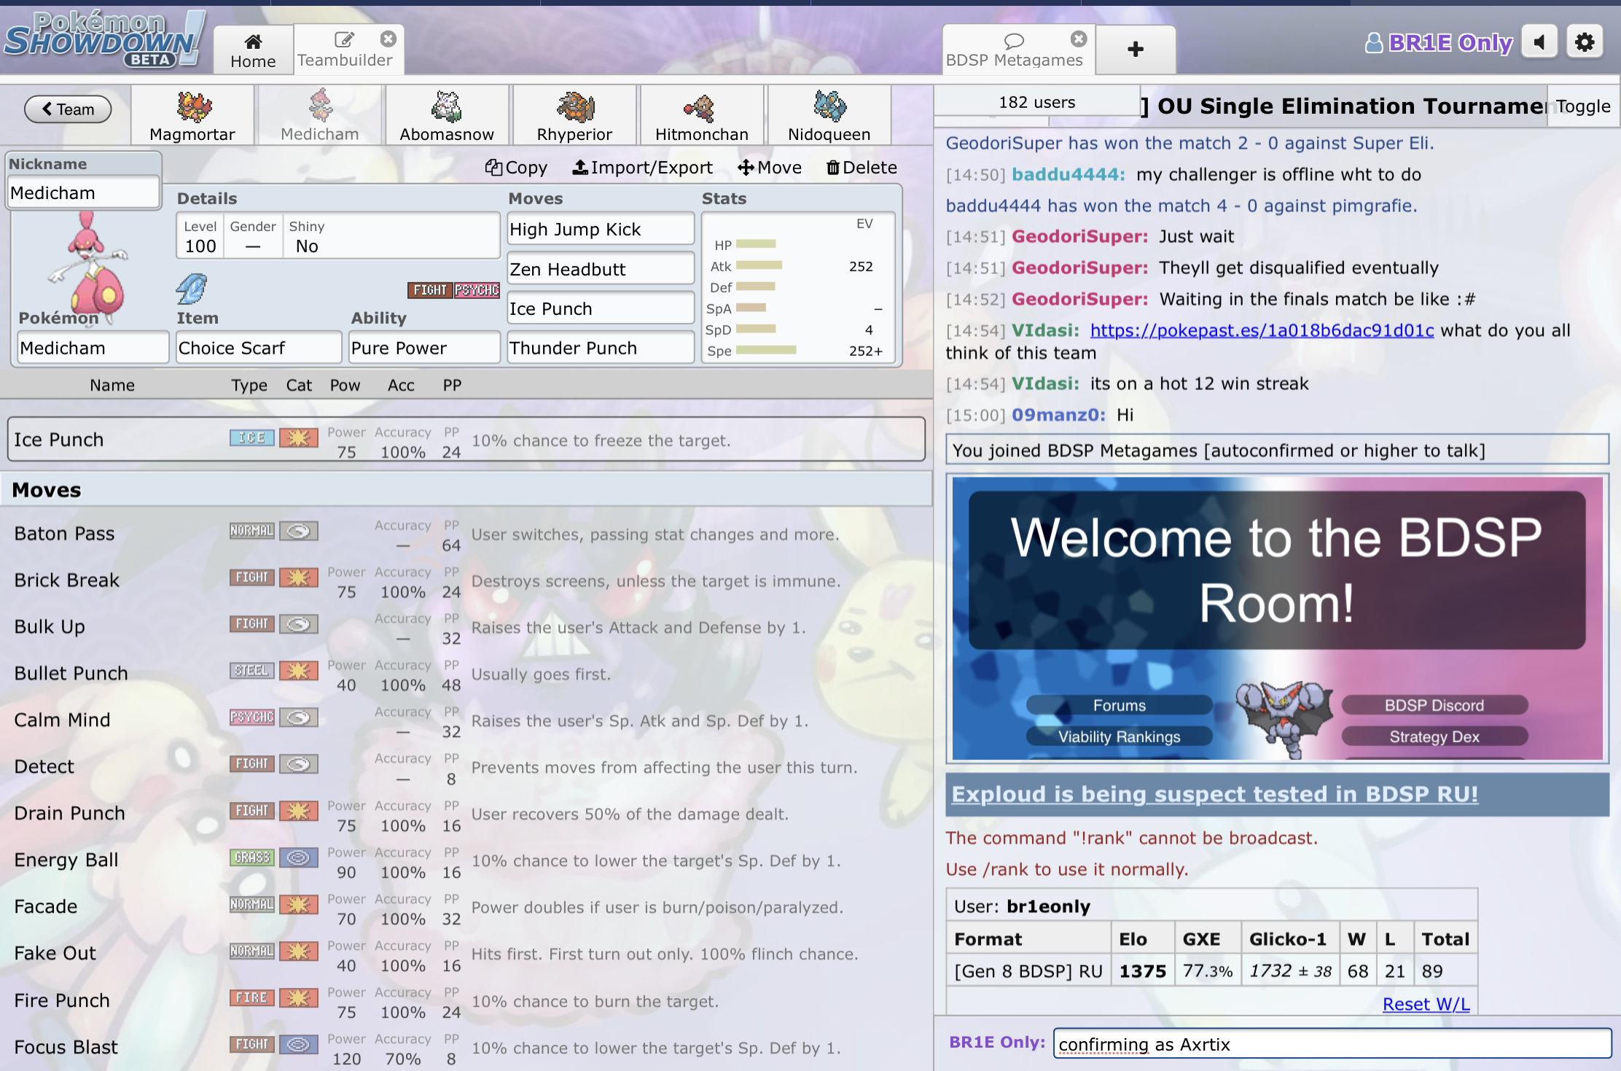Open the pokepast.es team link

tap(1262, 330)
